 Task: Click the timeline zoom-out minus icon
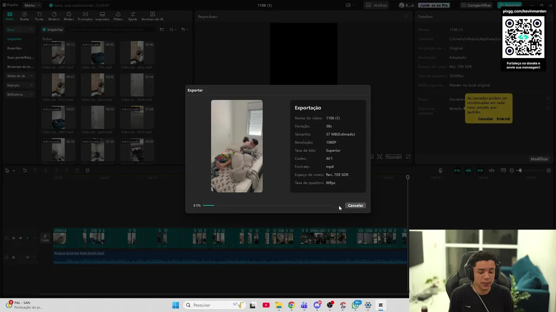[x=512, y=171]
